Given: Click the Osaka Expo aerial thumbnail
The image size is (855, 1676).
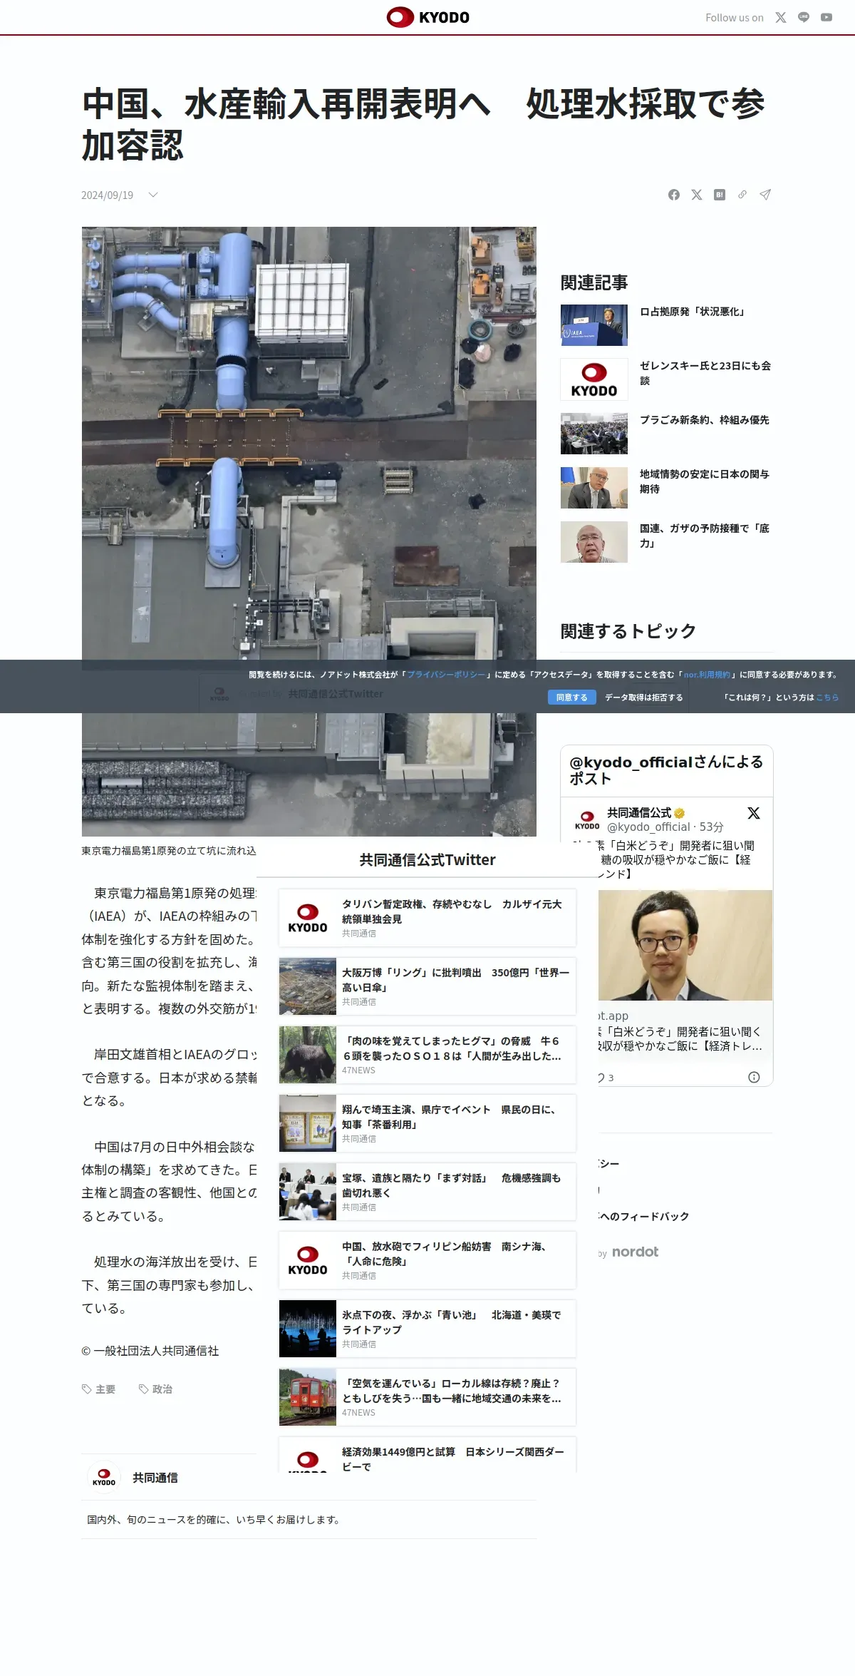Looking at the screenshot, I should 308,986.
